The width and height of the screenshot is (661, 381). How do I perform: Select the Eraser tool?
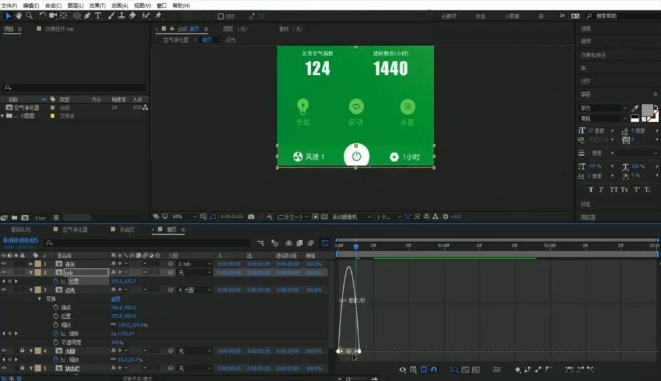coord(132,15)
